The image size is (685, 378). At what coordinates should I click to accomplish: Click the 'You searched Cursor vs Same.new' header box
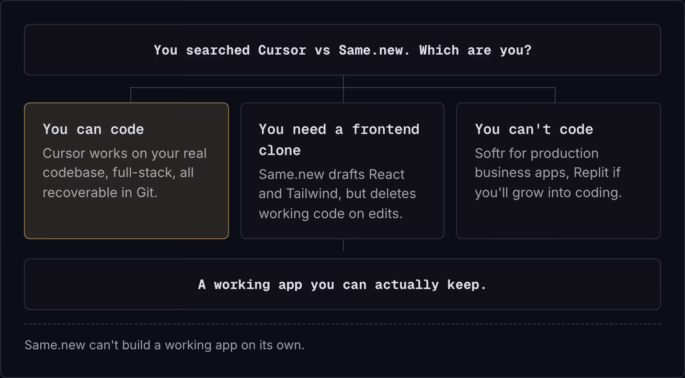coord(342,50)
